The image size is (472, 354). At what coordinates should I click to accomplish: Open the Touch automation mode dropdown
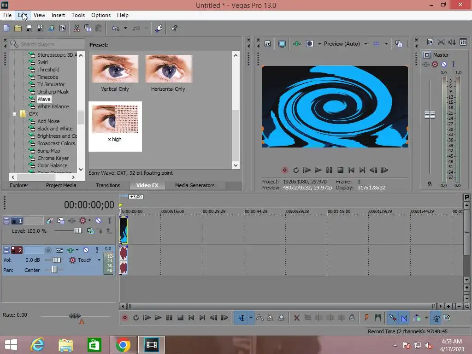click(x=99, y=260)
